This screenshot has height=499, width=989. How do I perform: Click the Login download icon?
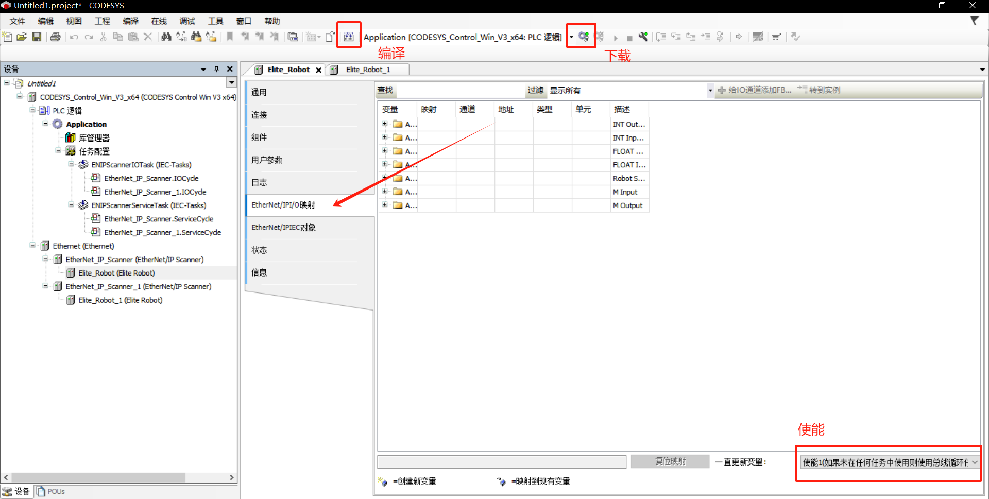(x=583, y=37)
